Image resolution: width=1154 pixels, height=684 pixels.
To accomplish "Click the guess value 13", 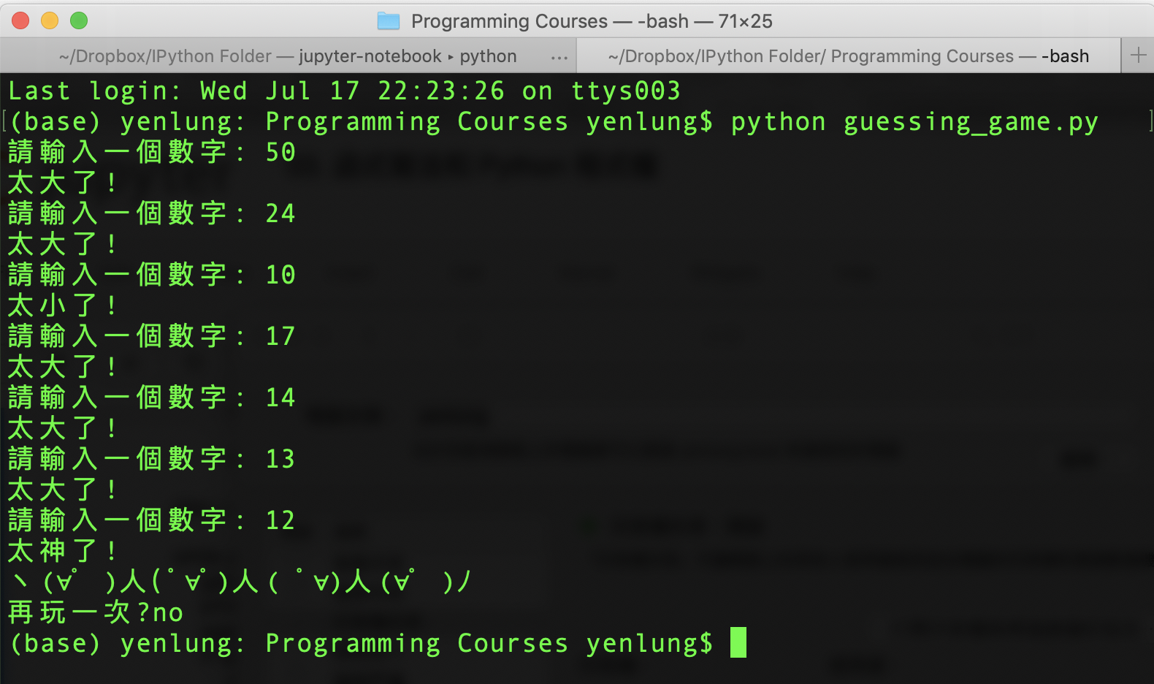I will (x=280, y=459).
